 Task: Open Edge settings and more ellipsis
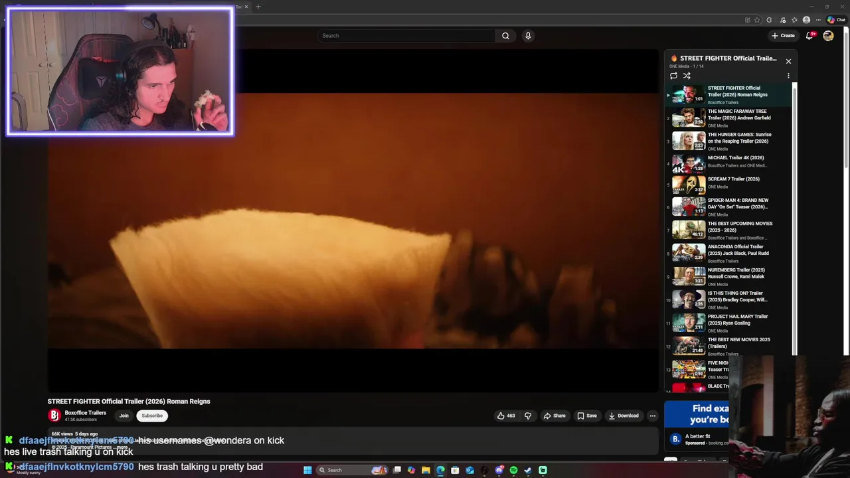point(817,20)
